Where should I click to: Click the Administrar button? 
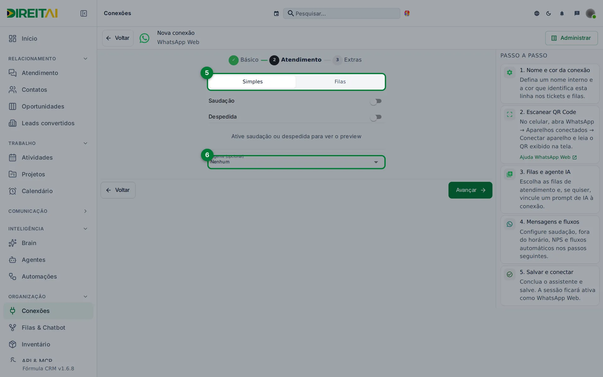click(x=571, y=38)
